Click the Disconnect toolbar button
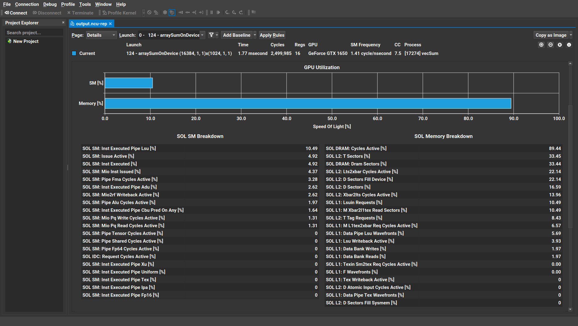The height and width of the screenshot is (326, 578). coord(47,13)
